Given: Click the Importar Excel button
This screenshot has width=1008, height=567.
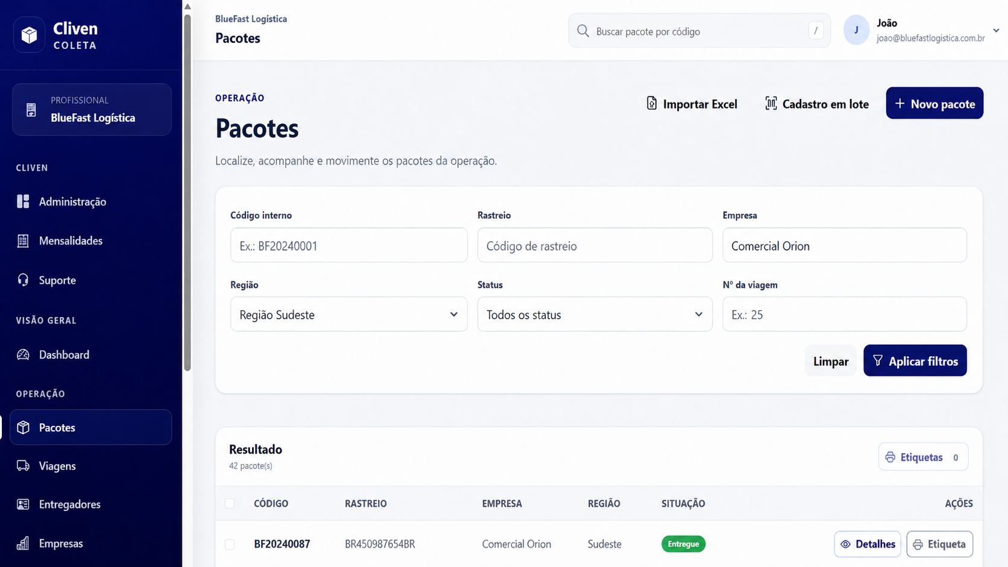Looking at the screenshot, I should (691, 103).
